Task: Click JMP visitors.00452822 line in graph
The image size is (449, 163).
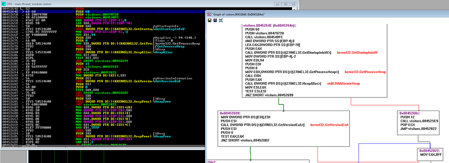Action: (x=418, y=129)
